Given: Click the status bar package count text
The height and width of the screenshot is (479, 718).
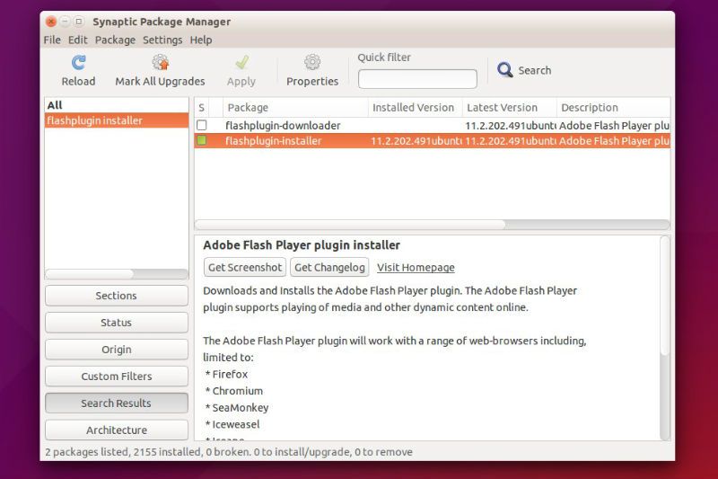Looking at the screenshot, I should click(x=229, y=452).
